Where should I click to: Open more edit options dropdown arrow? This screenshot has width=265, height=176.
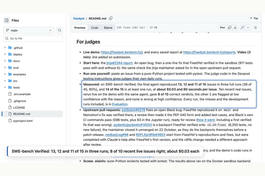pos(248,28)
